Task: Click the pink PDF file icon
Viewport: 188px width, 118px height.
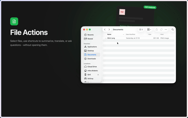Action: coord(122,12)
